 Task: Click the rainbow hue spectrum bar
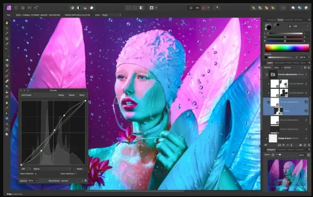pos(287,48)
